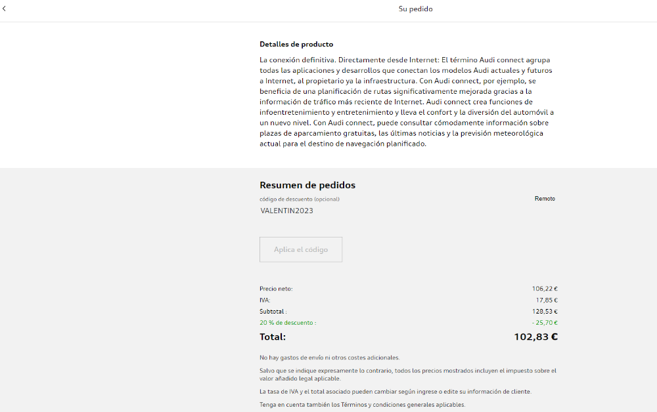
Task: Click the Términos y condiciones generales sentence
Action: click(363, 405)
